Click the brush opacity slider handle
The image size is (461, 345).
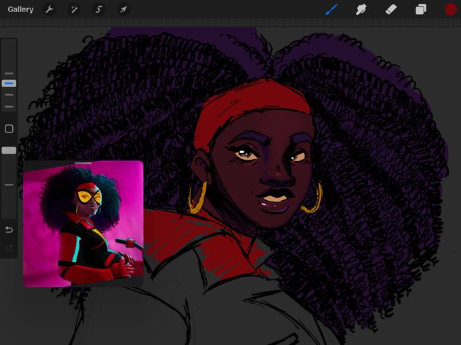tap(9, 150)
